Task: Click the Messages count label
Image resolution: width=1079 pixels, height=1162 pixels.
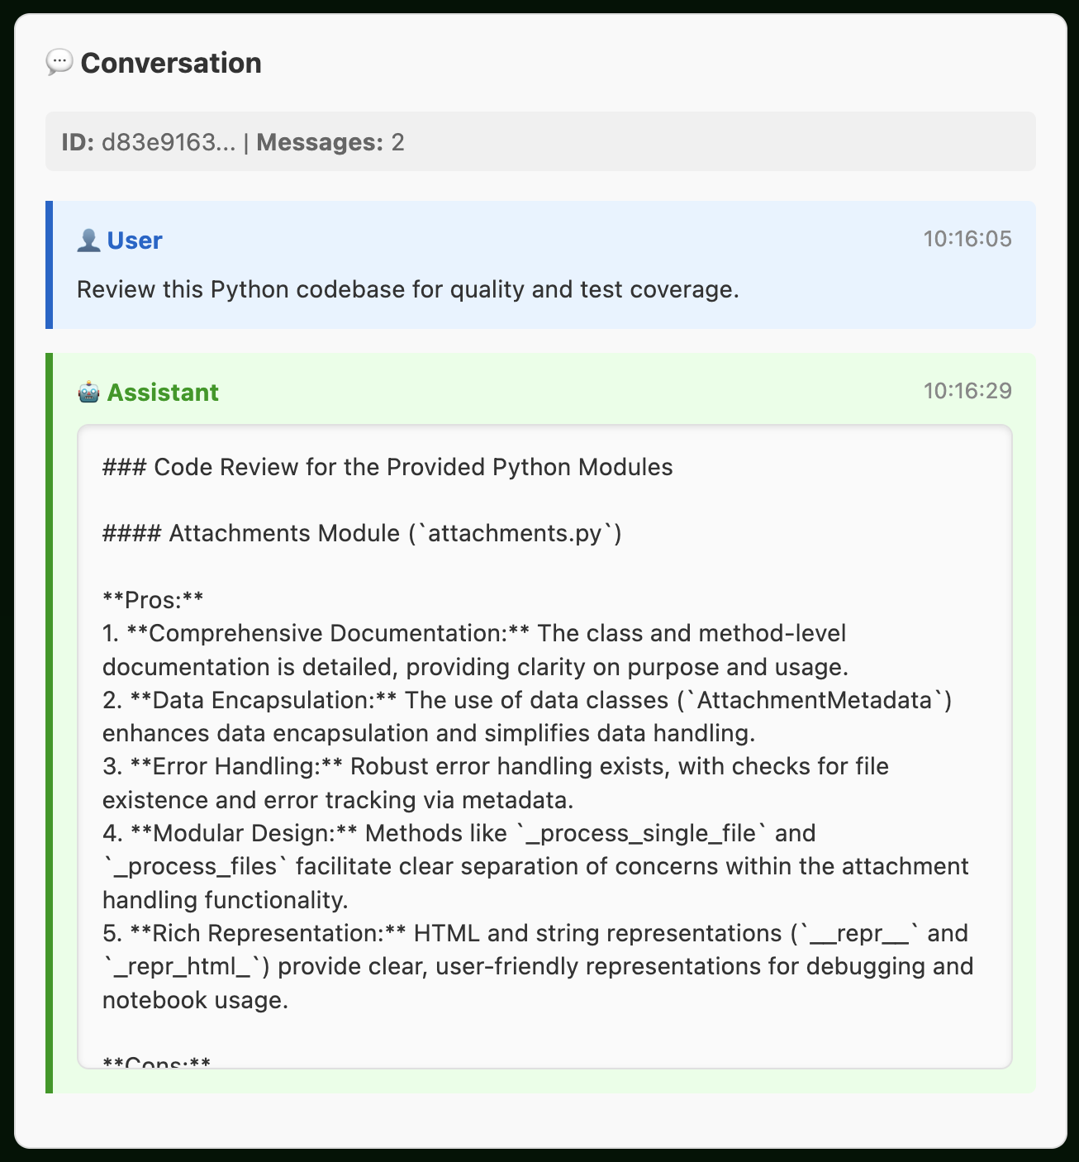Action: pos(330,142)
